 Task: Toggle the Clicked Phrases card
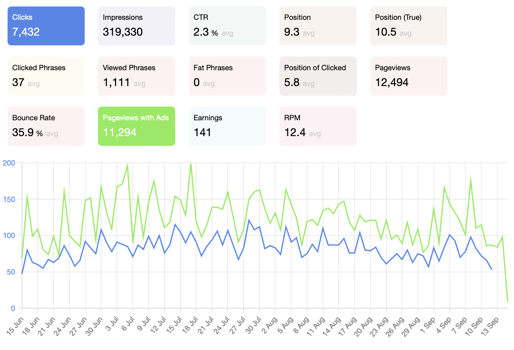[x=46, y=76]
